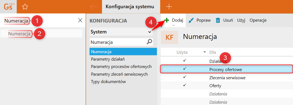Toggle the Użyta checkmark for Działania
Screen dimensions: 293x105
[x=185, y=60]
